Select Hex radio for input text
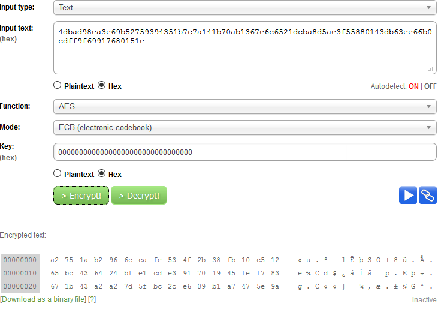This screenshot has height=318, width=444. click(101, 85)
